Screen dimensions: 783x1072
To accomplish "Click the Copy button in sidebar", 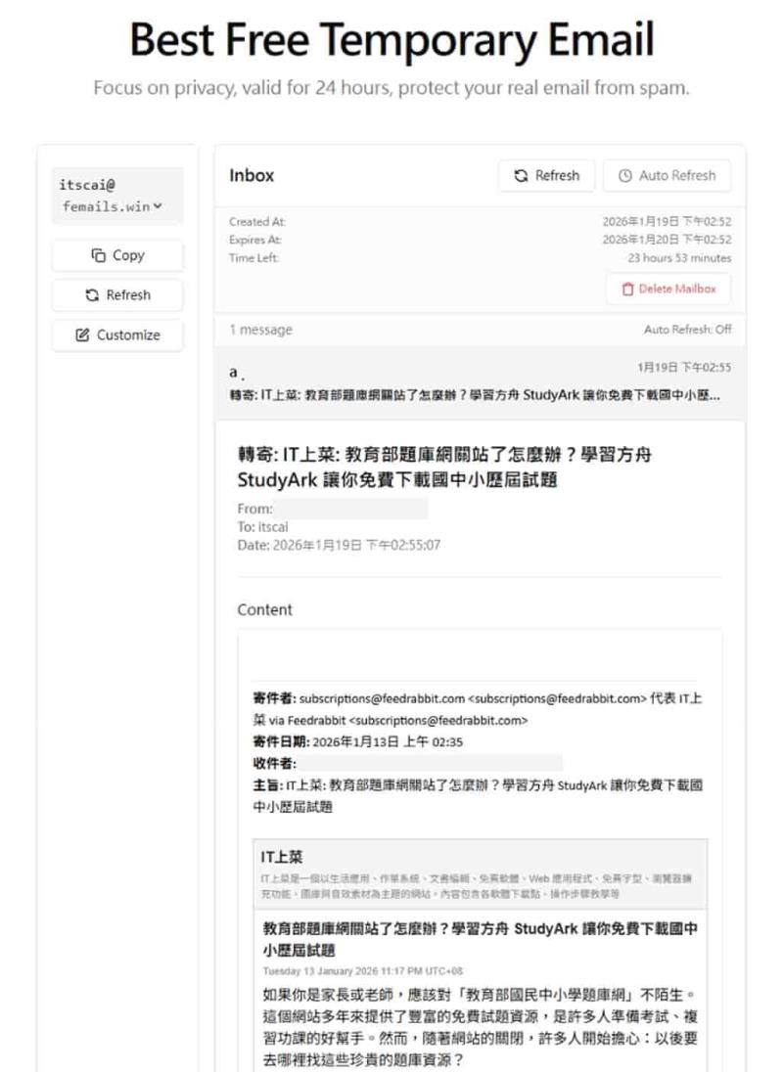I will tap(116, 254).
